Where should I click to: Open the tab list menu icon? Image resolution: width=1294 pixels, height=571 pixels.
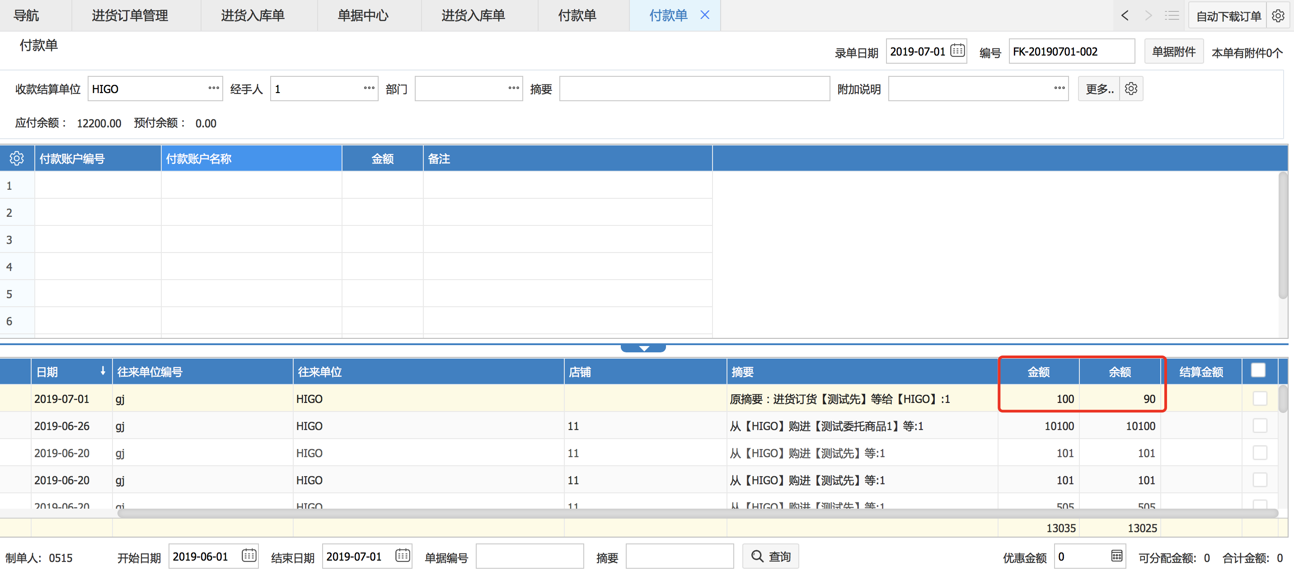pyautogui.click(x=1172, y=15)
